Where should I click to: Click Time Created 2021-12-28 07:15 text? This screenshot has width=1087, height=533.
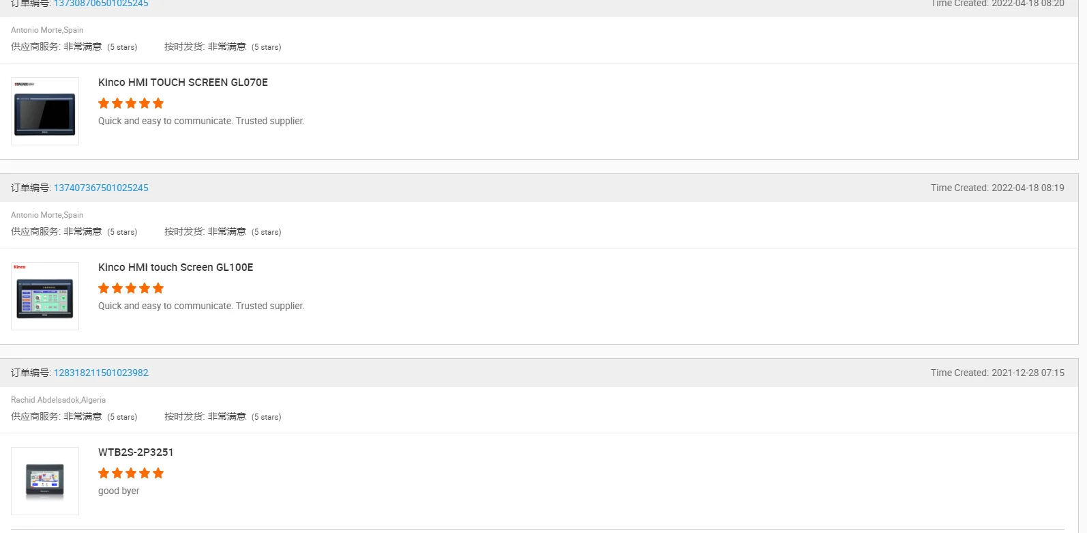click(x=997, y=373)
